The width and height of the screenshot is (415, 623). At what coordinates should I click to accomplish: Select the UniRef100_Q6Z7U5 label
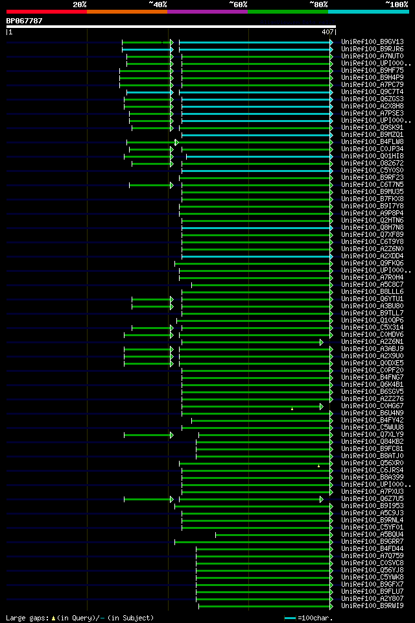point(372,499)
